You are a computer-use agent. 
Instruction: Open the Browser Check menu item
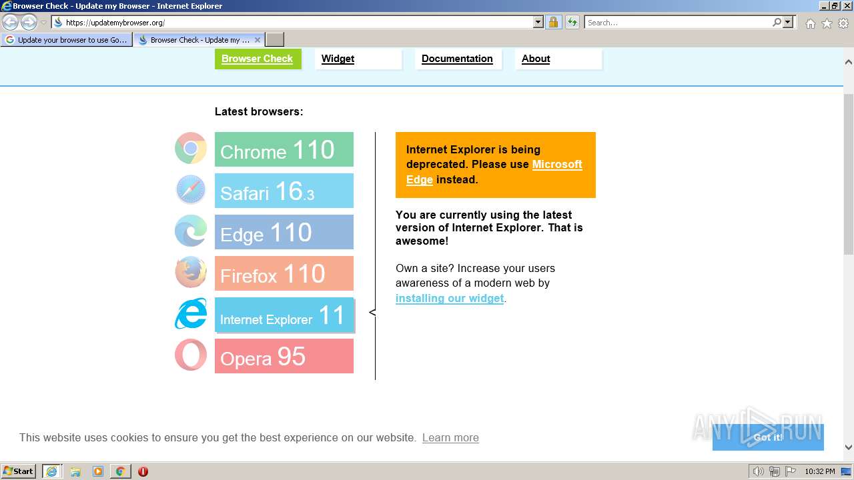258,59
